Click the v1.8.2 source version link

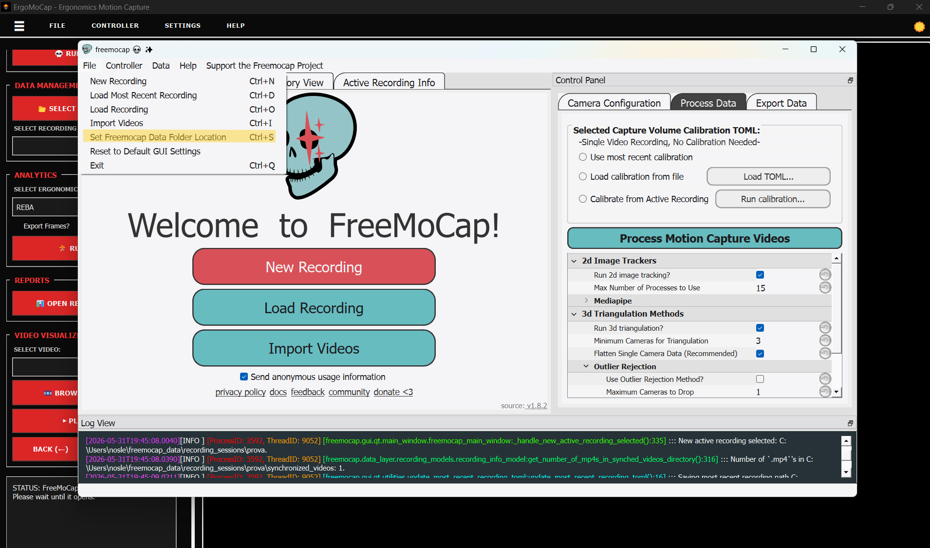point(537,405)
